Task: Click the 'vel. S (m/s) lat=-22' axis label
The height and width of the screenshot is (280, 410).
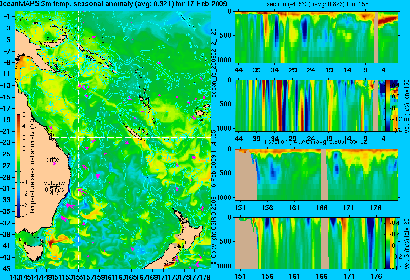Action: pos(406,243)
